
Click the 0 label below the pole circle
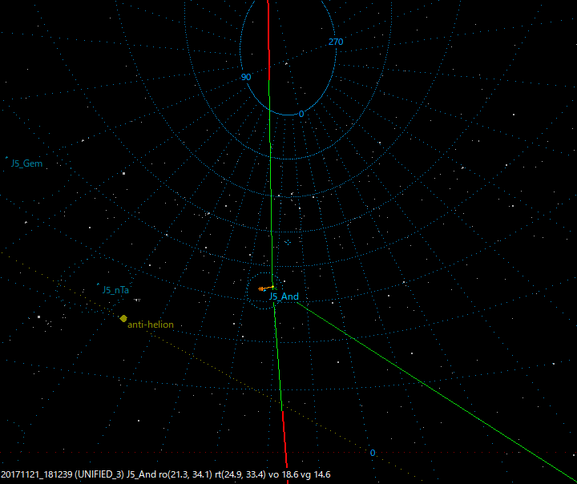301,115
